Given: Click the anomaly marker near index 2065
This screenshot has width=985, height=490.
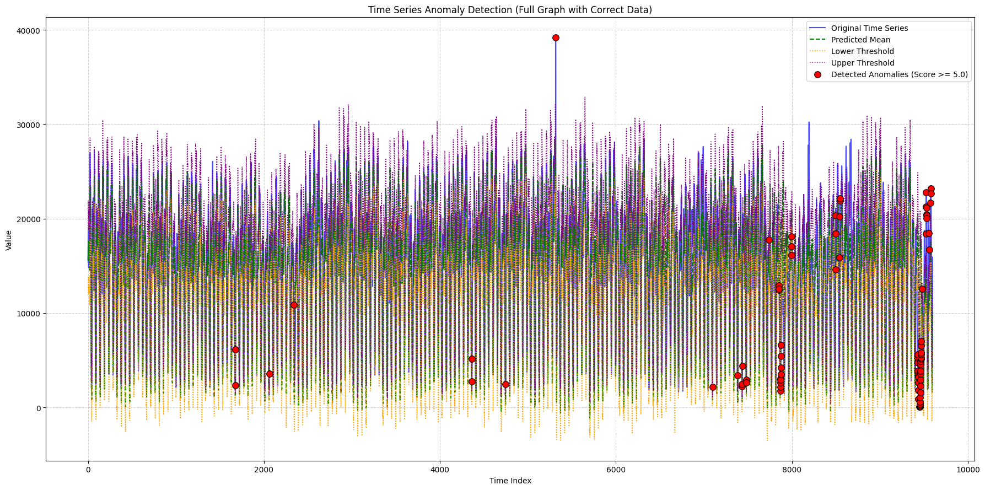Looking at the screenshot, I should pyautogui.click(x=270, y=374).
